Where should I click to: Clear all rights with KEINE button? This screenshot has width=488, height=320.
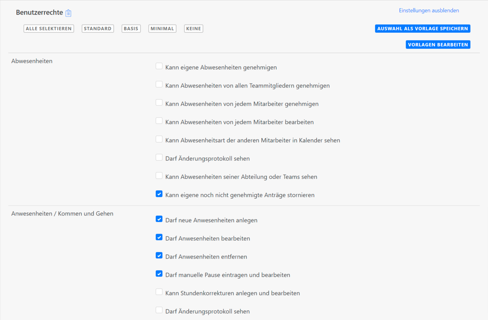tap(193, 29)
